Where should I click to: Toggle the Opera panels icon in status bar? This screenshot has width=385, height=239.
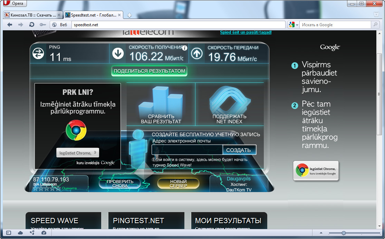pos(9,233)
